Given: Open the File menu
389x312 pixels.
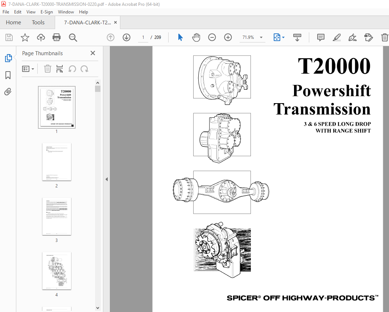Looking at the screenshot, I should point(6,12).
